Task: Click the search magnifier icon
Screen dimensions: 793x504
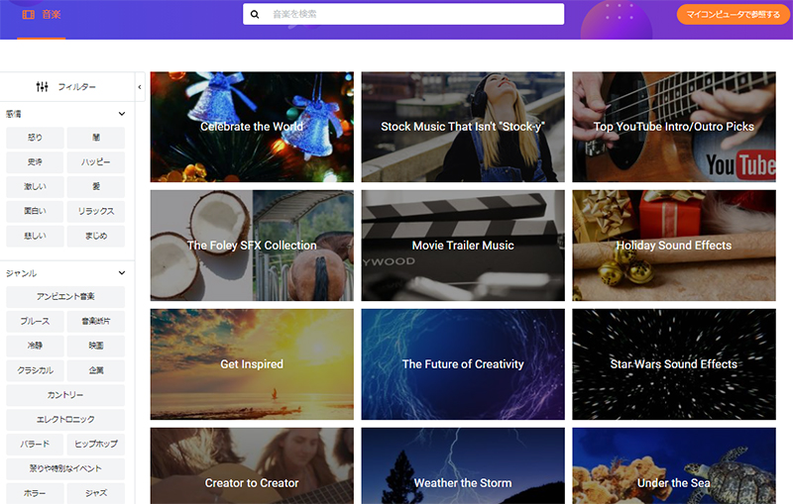Action: [255, 14]
